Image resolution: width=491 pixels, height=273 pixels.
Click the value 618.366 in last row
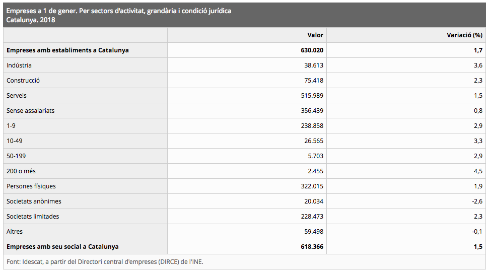point(312,247)
